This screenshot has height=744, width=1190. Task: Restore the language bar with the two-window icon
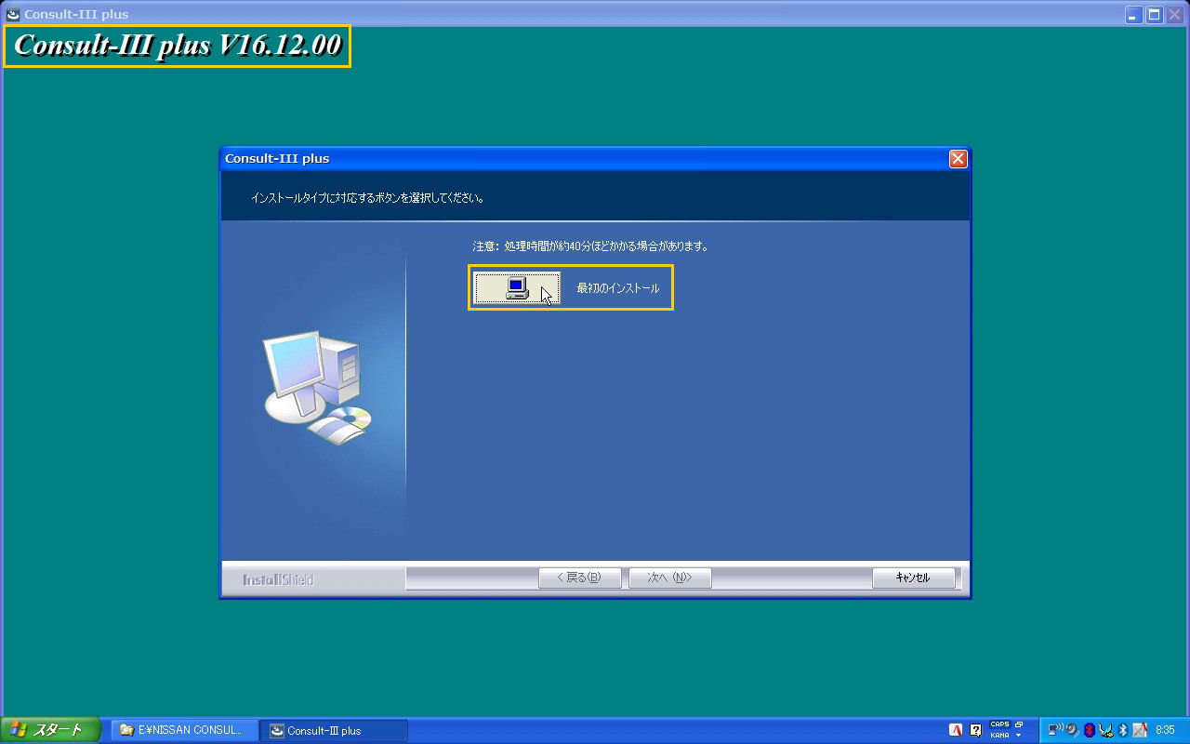pos(1019,724)
